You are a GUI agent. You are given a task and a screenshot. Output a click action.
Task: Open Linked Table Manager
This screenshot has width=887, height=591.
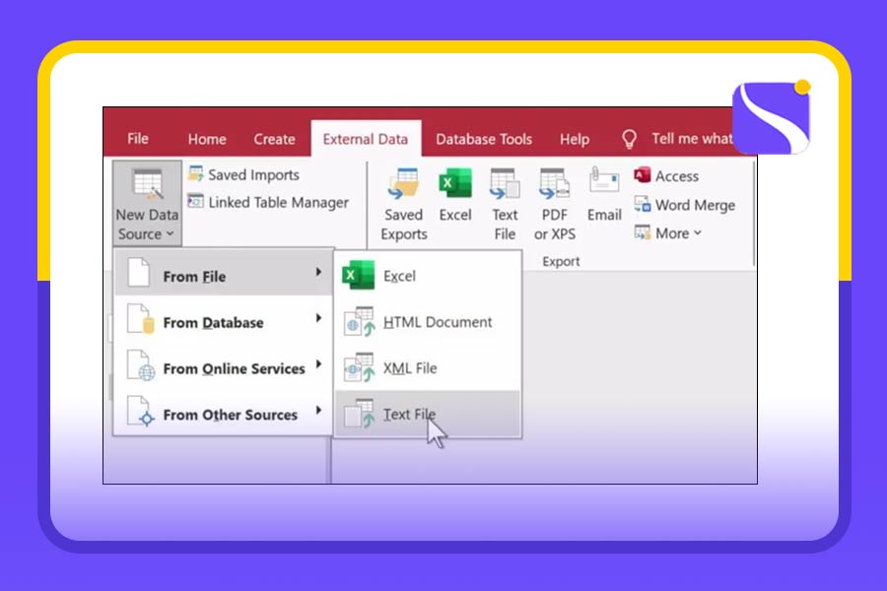(268, 202)
